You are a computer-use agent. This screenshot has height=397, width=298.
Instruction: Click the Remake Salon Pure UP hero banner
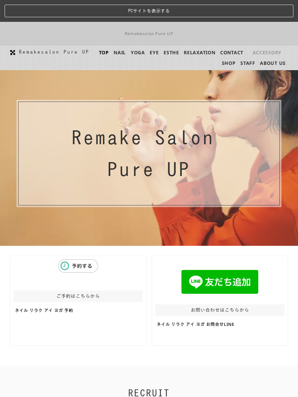click(x=149, y=154)
